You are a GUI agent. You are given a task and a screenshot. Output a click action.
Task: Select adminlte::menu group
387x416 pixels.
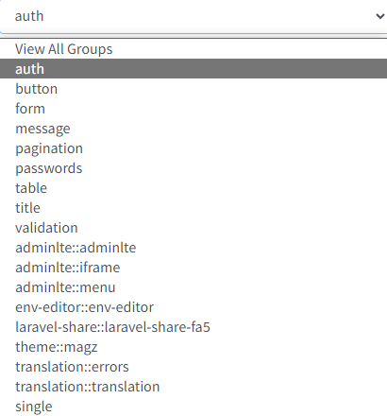[x=193, y=287]
